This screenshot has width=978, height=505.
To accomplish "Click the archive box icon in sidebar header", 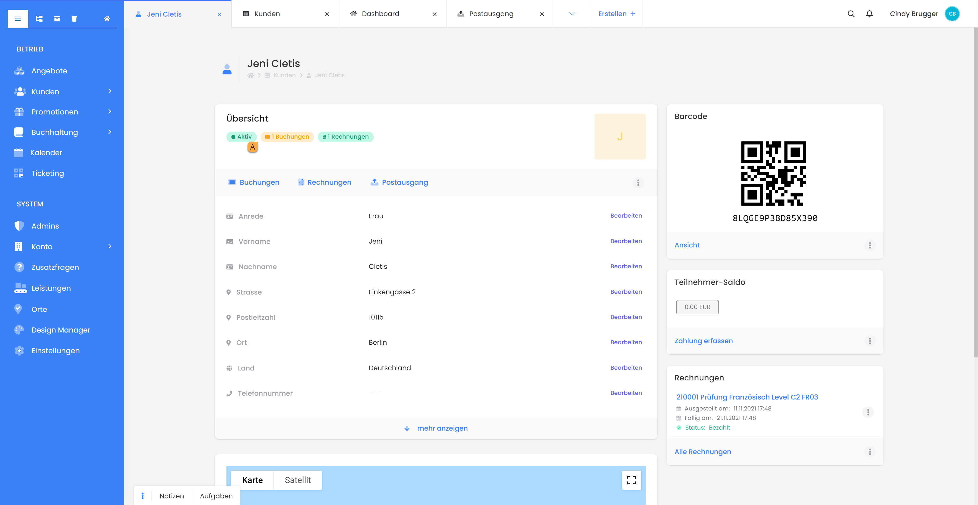I will (x=57, y=19).
